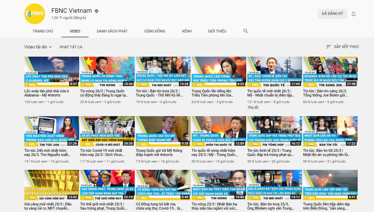Open the DANH SÁCH PHÁT tab
The width and height of the screenshot is (374, 212).
point(112,31)
